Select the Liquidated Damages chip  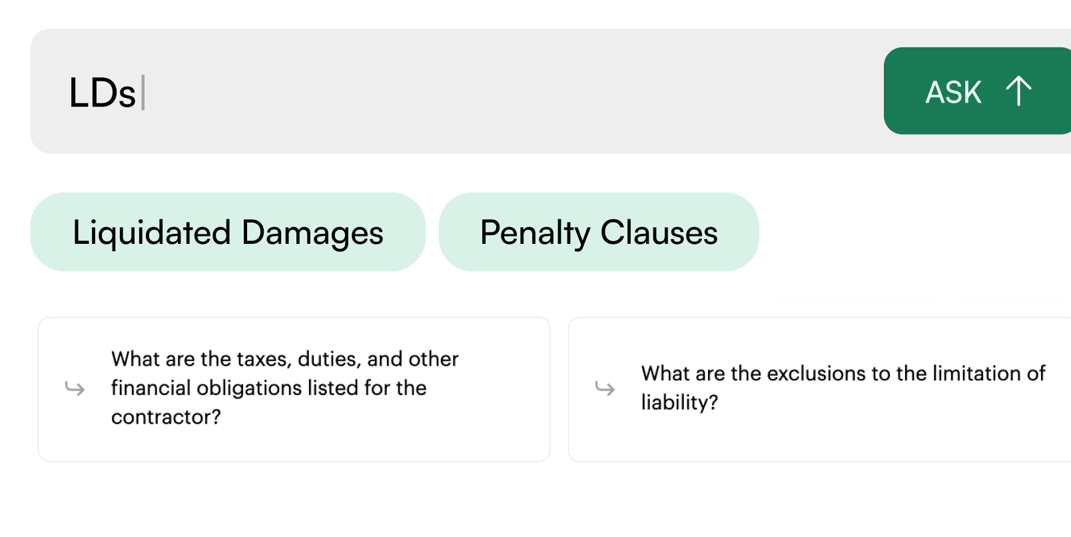pyautogui.click(x=227, y=233)
